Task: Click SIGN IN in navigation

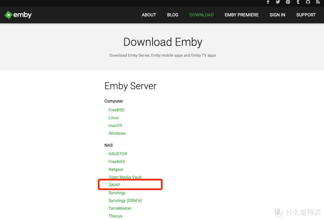Action: [277, 15]
